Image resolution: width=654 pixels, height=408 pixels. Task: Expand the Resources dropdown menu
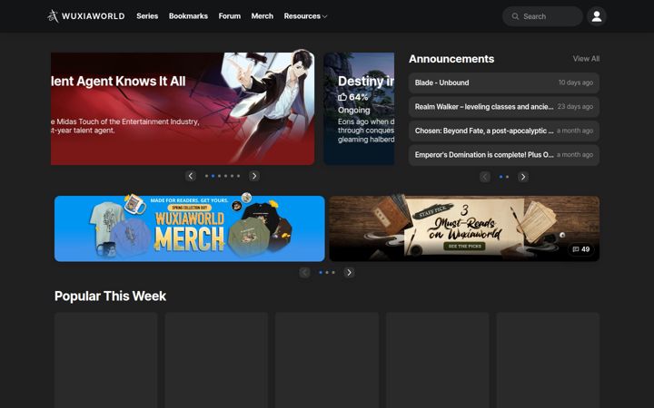(x=305, y=16)
